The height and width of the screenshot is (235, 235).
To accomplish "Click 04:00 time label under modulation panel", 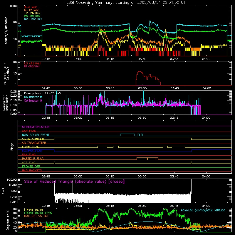I will [206, 118].
